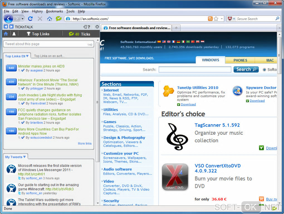Bookmark this page with the star icon

click(216, 19)
